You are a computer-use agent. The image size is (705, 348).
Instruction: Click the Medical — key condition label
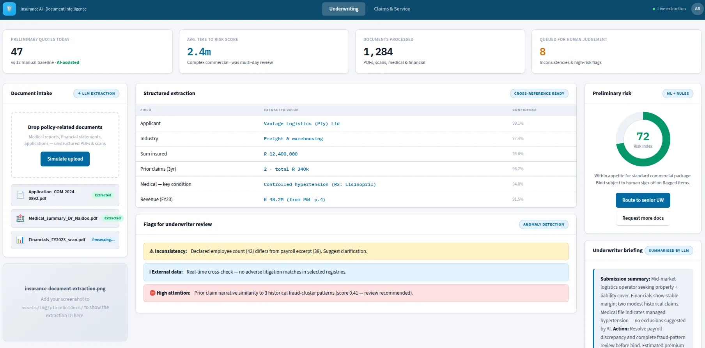click(166, 184)
